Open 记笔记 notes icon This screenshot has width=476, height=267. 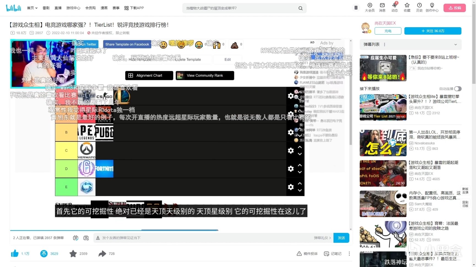coord(326,254)
